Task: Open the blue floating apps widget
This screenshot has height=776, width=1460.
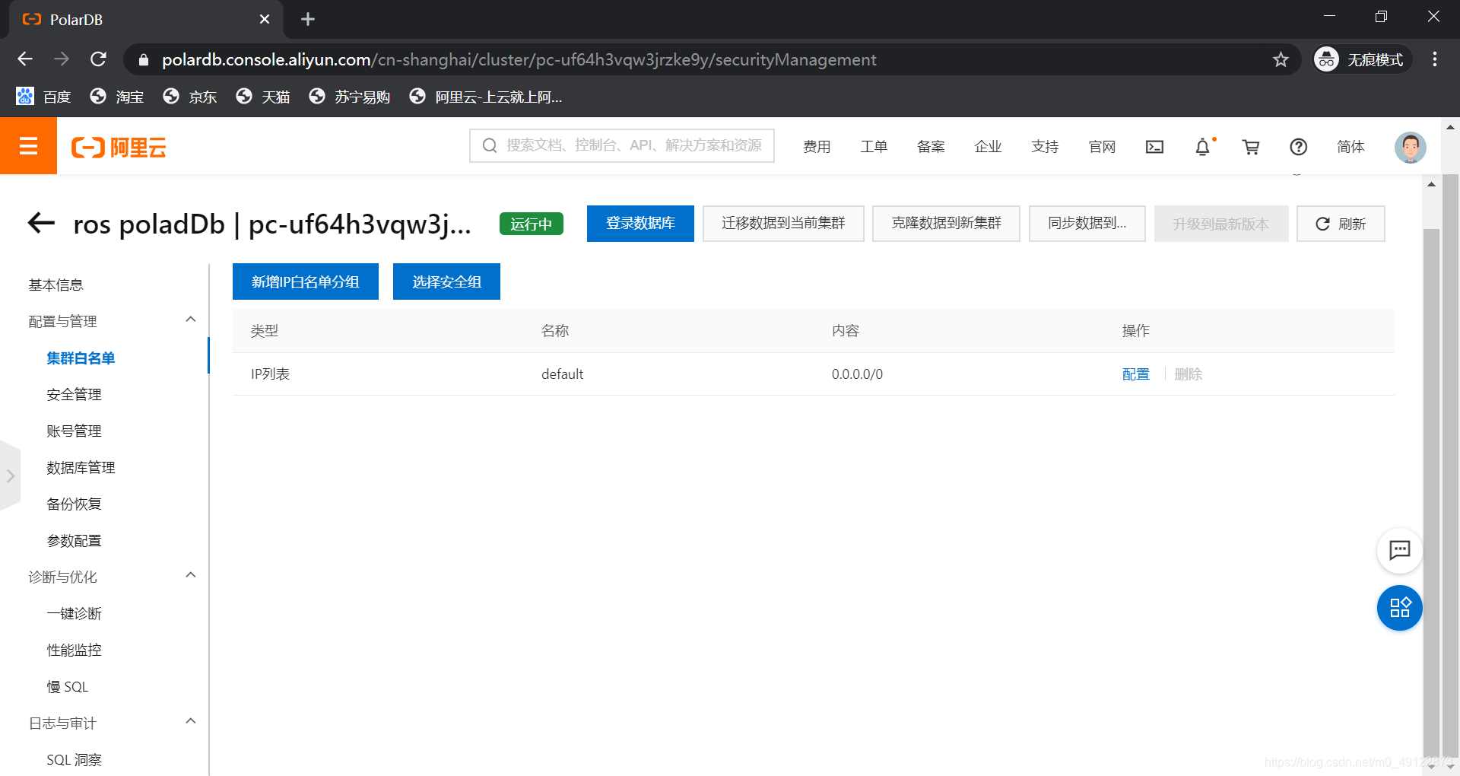Action: click(1399, 608)
